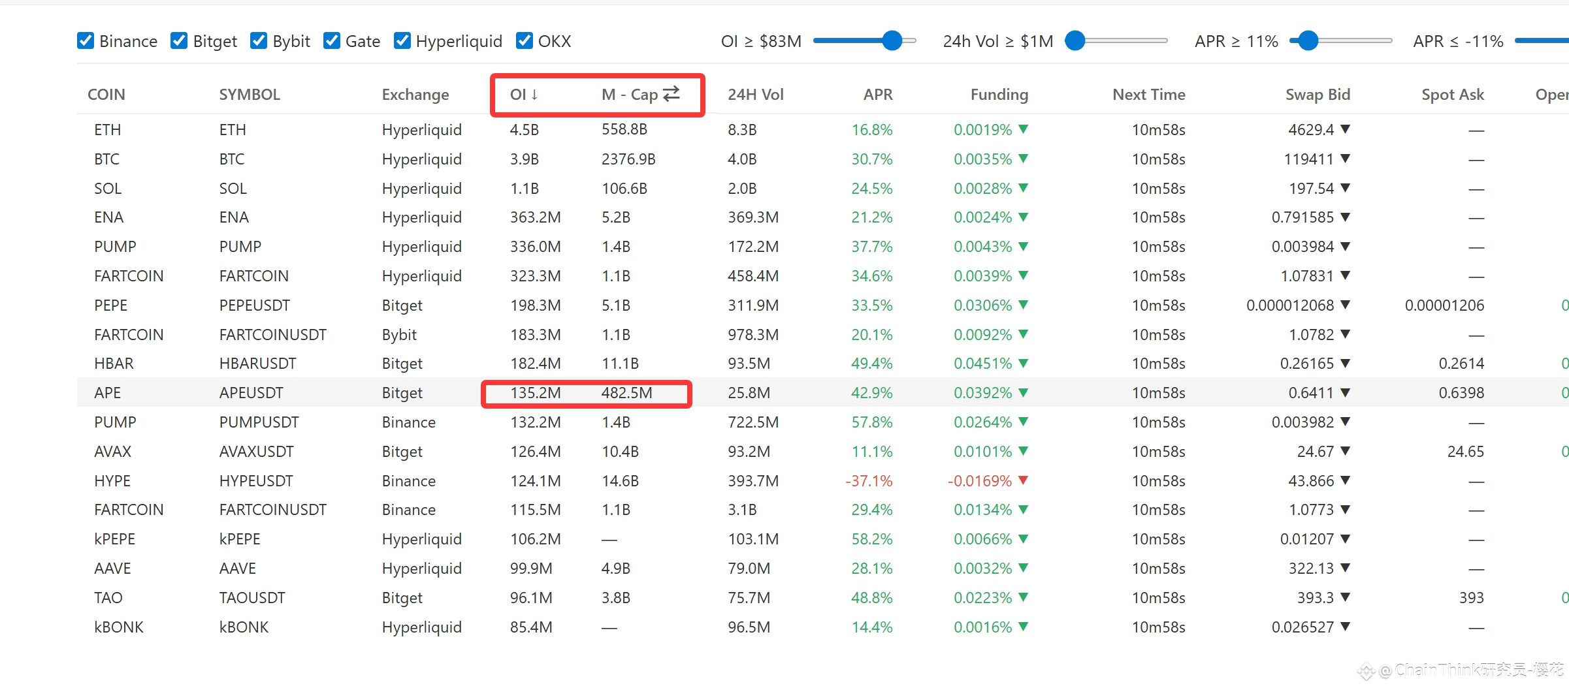The image size is (1569, 688).
Task: Open swap bid arrow next to 43.866
Action: tap(1345, 480)
